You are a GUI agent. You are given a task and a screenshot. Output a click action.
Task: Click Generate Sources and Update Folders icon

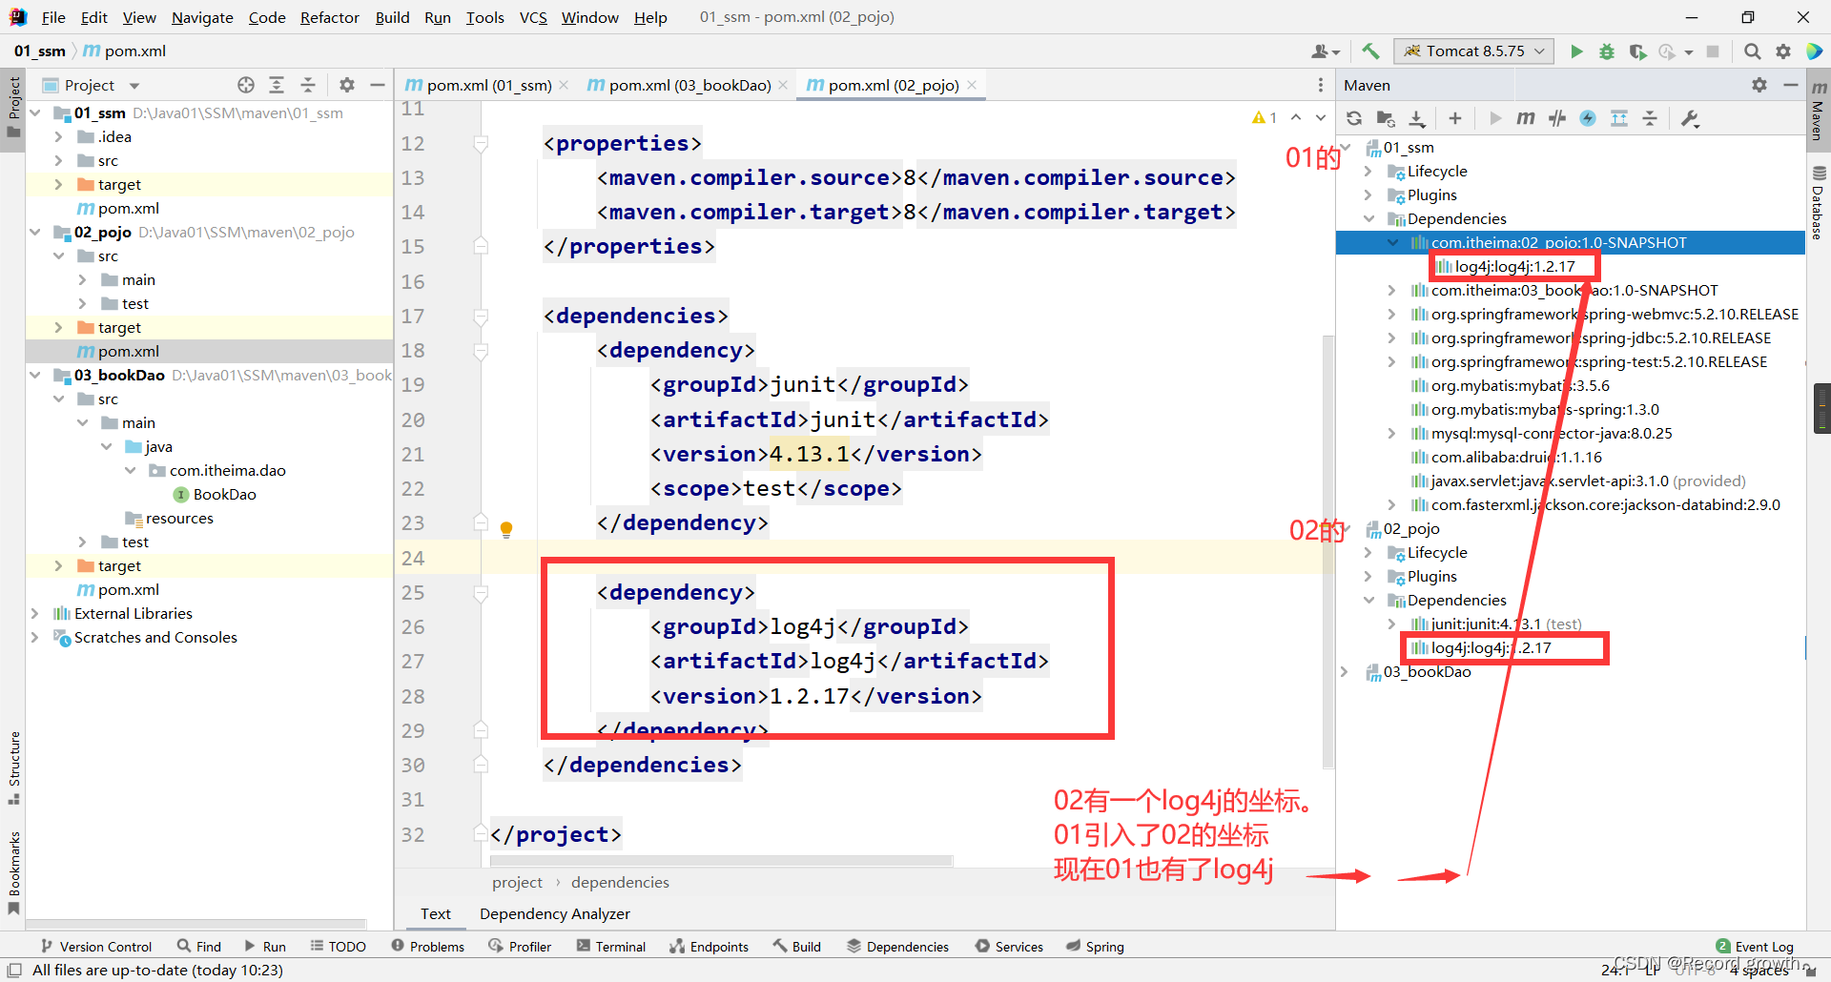point(1386,118)
